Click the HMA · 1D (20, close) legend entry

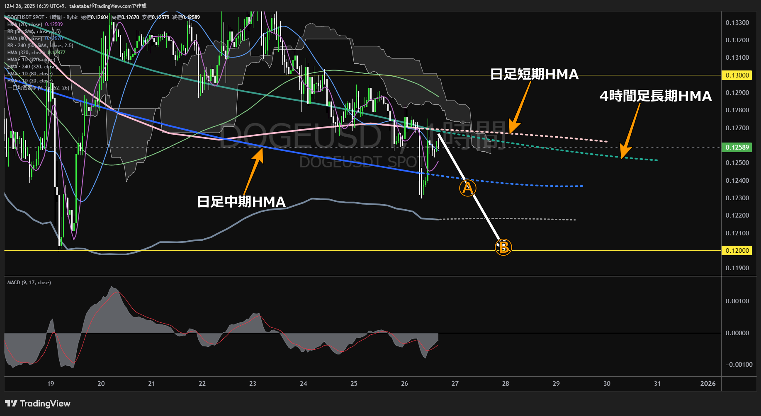(x=30, y=81)
